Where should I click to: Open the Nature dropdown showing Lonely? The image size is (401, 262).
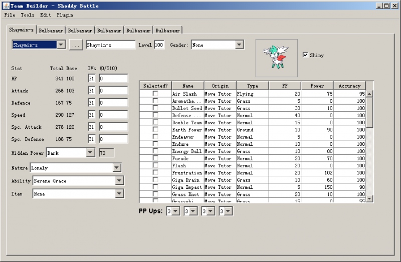click(117, 168)
